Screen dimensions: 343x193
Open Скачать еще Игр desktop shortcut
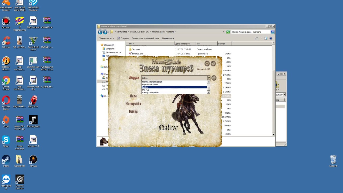coord(33,83)
